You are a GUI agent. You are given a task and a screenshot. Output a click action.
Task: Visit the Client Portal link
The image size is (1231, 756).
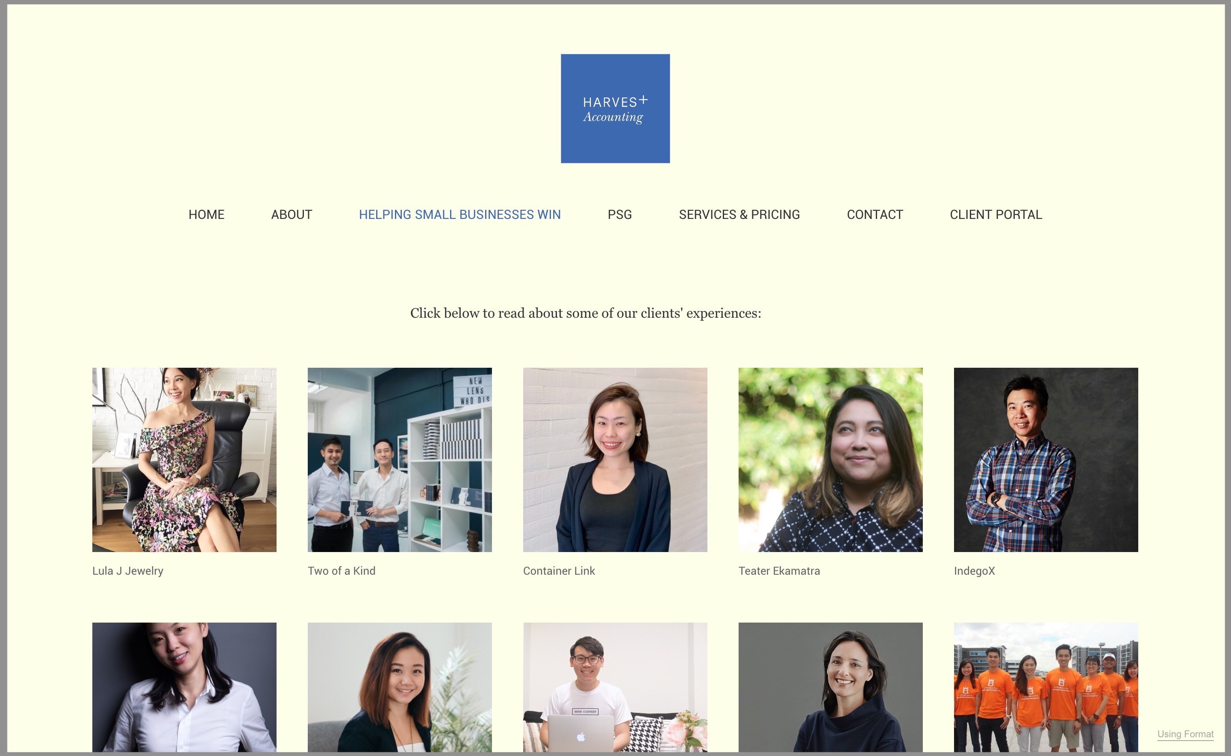point(995,215)
